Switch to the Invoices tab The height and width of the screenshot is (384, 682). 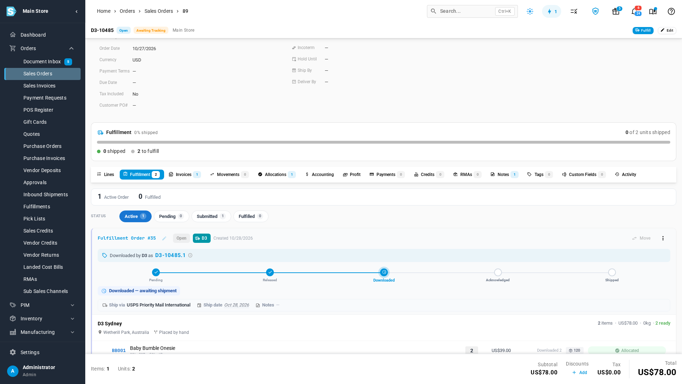click(185, 175)
